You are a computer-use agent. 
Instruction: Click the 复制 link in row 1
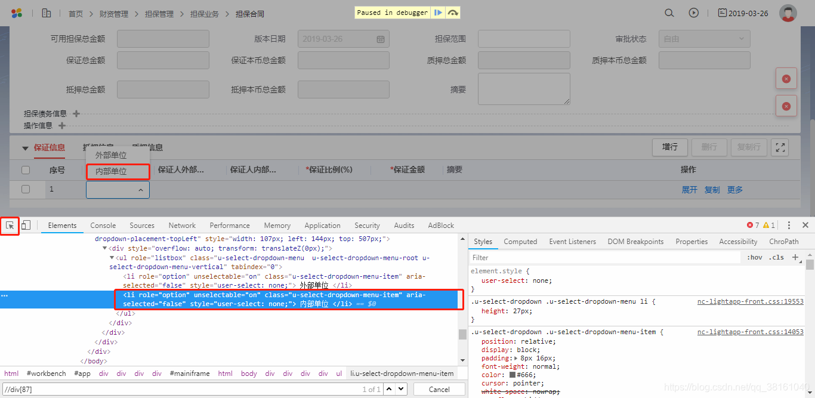pos(712,189)
